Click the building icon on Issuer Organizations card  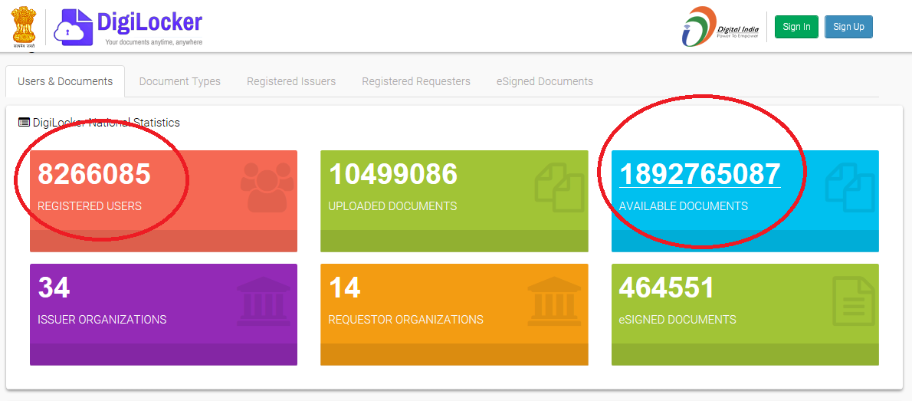[264, 301]
